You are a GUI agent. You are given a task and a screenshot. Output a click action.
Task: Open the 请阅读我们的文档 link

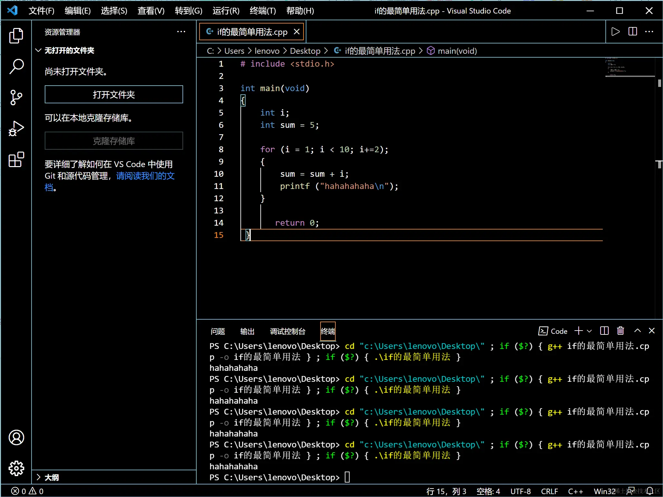click(145, 176)
